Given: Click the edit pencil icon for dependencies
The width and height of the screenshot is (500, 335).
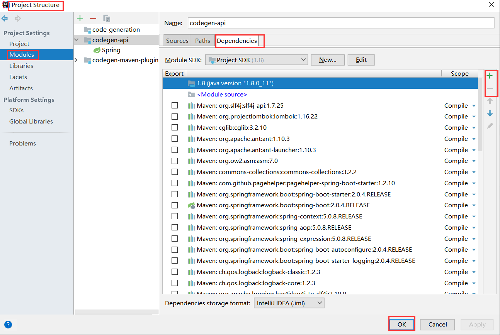Looking at the screenshot, I should [490, 126].
